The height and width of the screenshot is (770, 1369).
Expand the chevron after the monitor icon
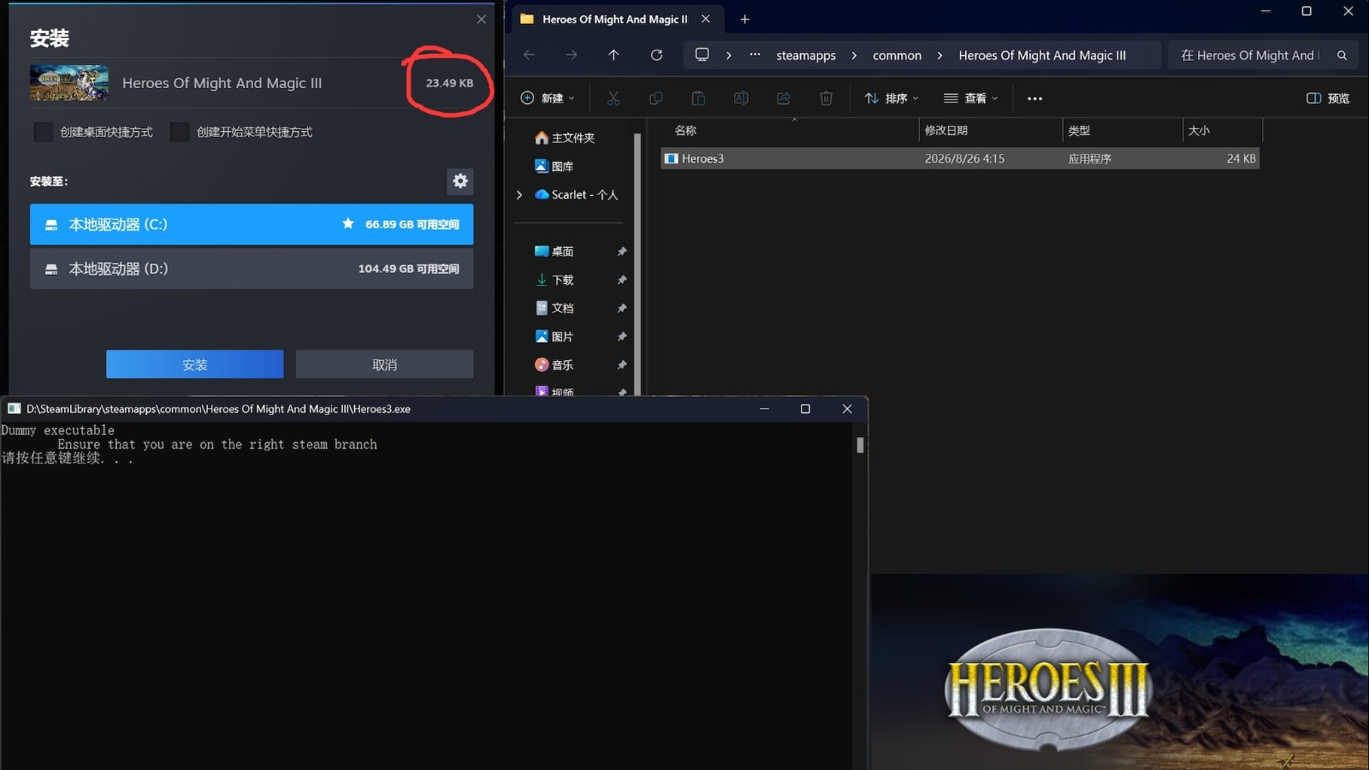729,55
